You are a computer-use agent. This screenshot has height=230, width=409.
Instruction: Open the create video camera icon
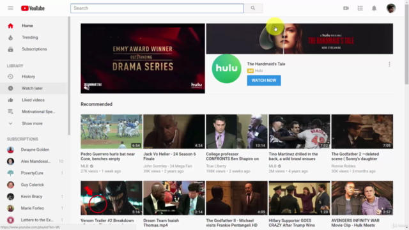pyautogui.click(x=346, y=8)
